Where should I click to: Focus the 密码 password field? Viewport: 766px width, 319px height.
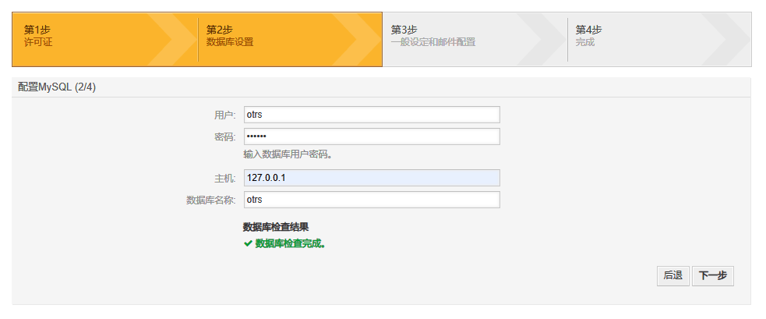[x=372, y=136]
